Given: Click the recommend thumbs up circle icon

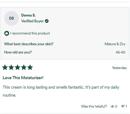Looking at the screenshot, I should 7,33.
